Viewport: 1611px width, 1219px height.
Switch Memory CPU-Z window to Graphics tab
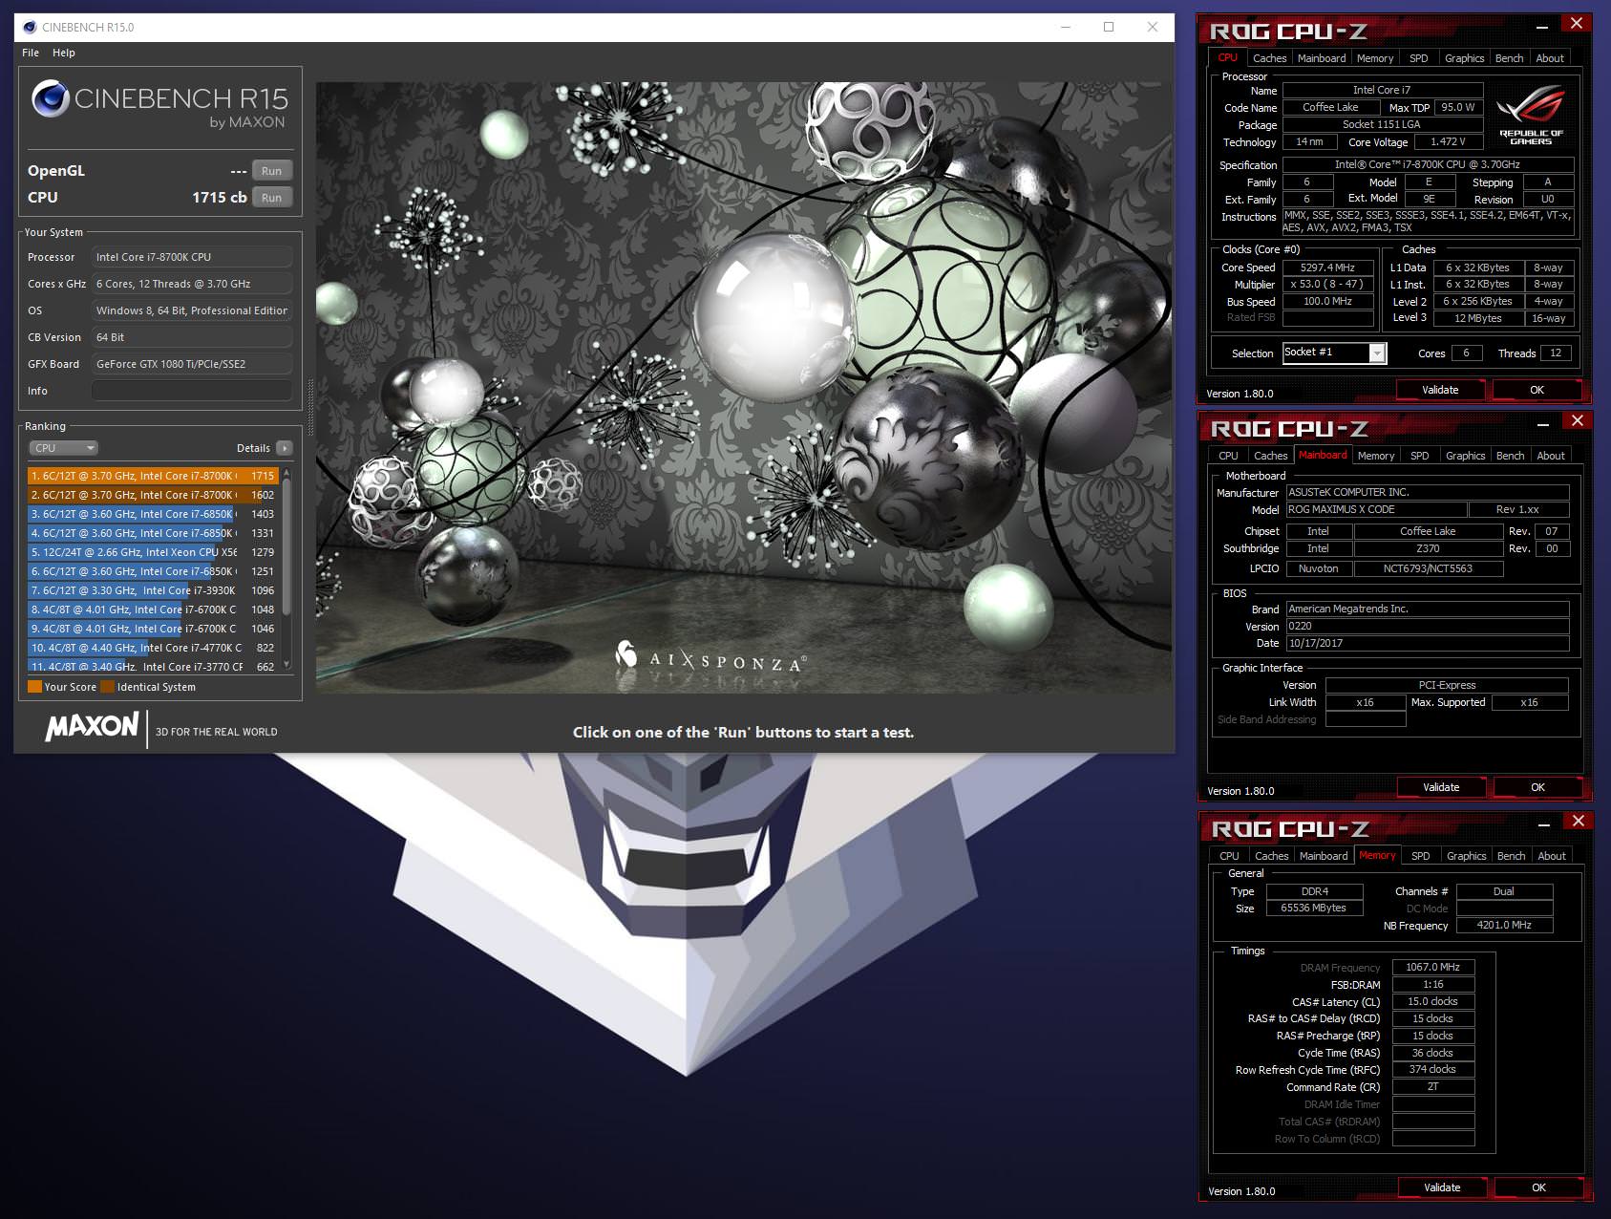point(1466,856)
